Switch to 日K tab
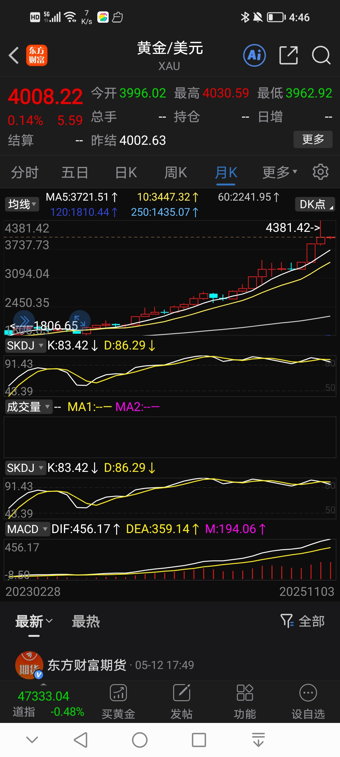This screenshot has height=757, width=340. [126, 173]
